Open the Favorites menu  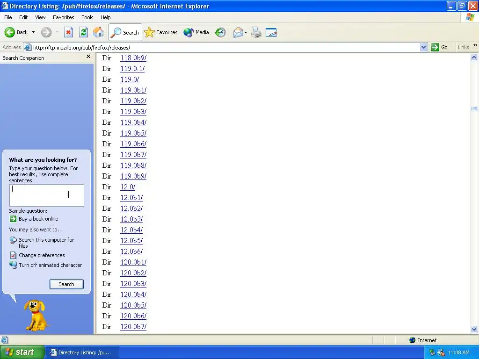[x=64, y=17]
